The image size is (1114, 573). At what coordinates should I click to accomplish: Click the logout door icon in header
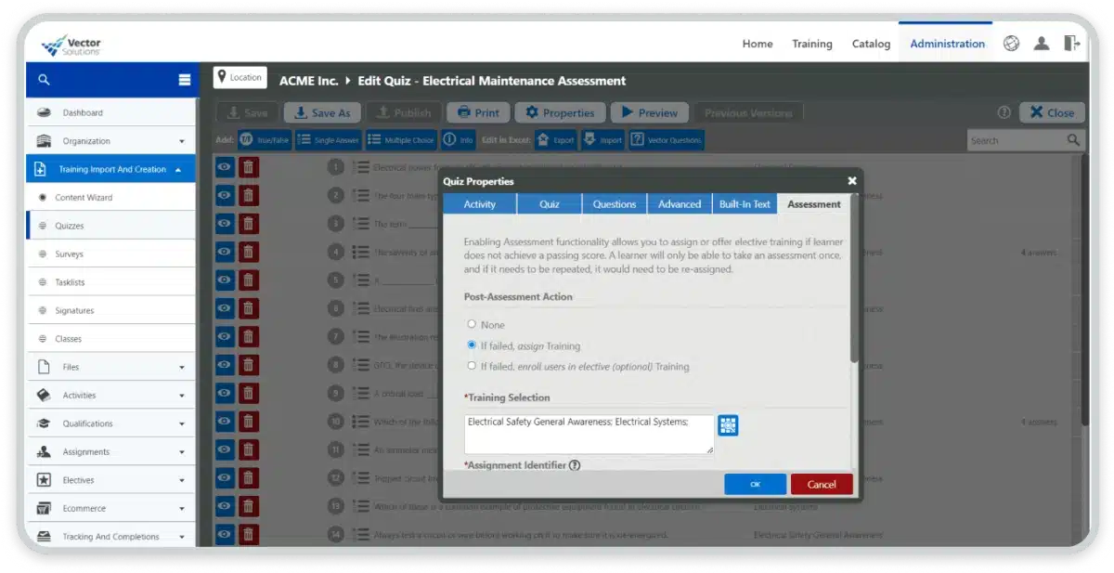pyautogui.click(x=1072, y=44)
